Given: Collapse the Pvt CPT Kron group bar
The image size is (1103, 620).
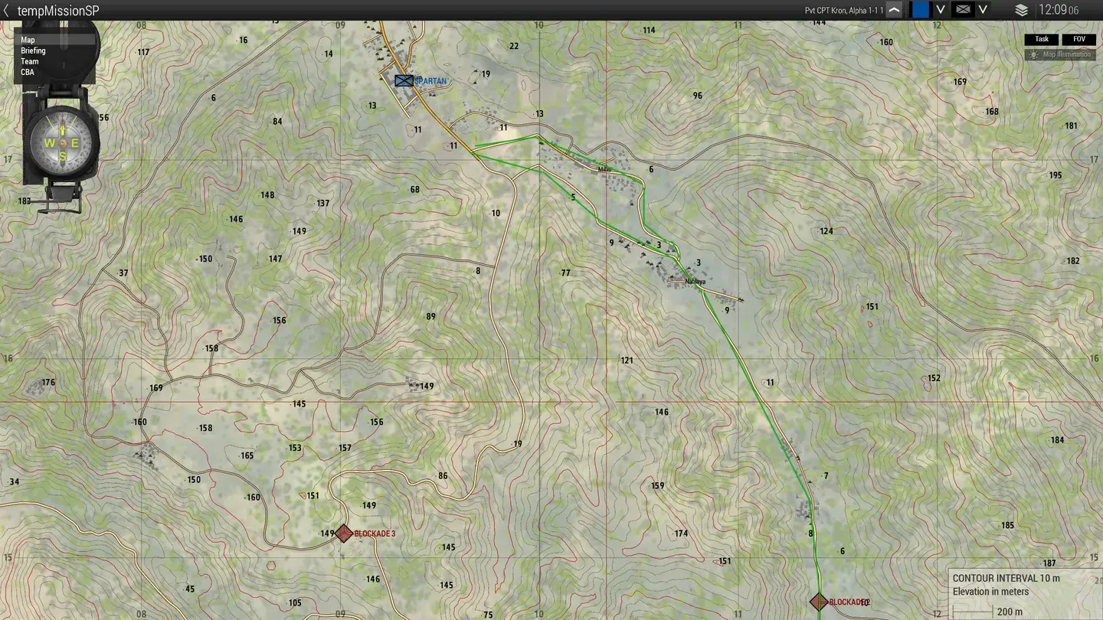Looking at the screenshot, I should pos(895,9).
